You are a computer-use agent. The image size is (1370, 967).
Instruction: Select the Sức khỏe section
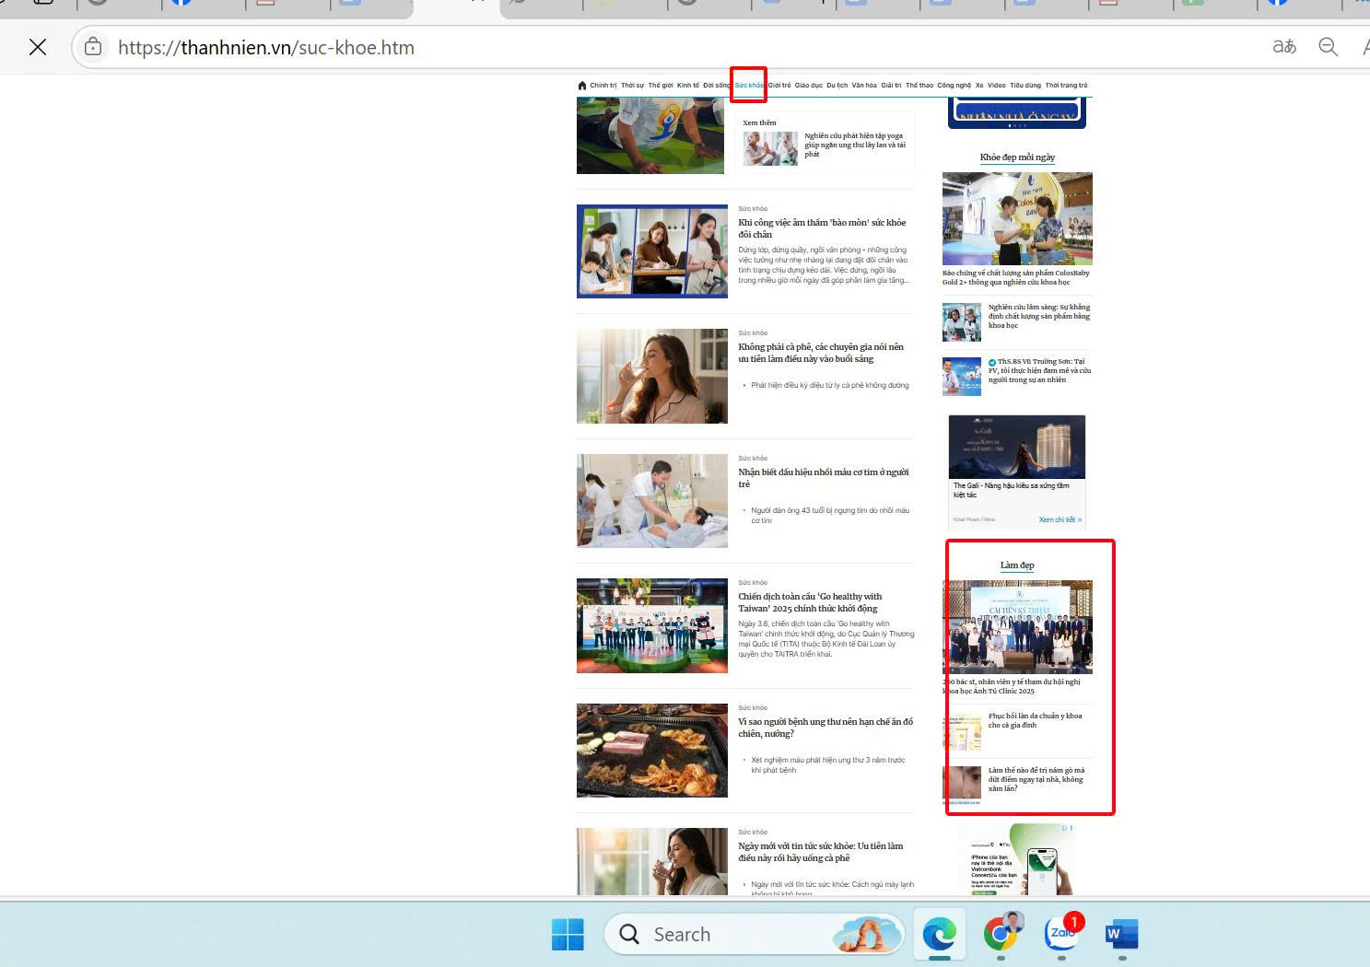pos(749,86)
